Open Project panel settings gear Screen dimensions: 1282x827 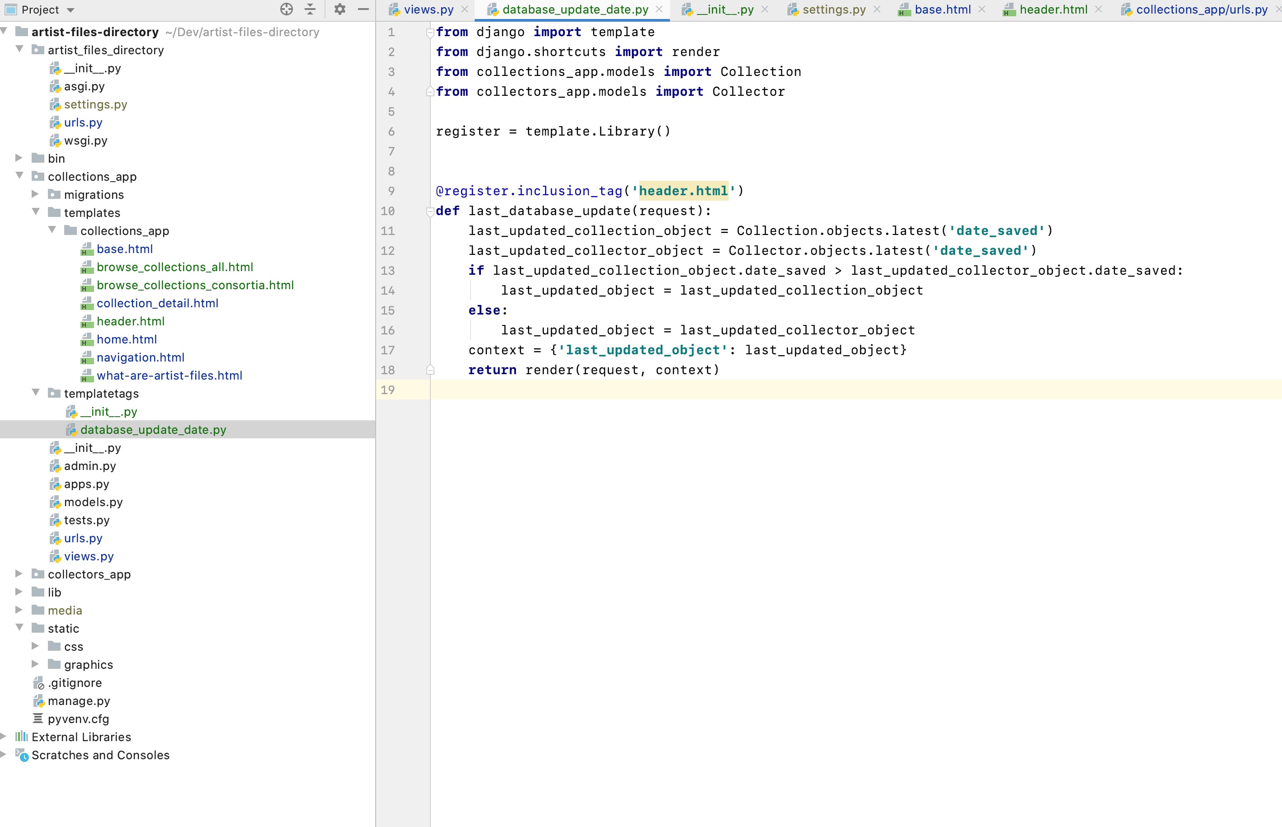coord(339,9)
